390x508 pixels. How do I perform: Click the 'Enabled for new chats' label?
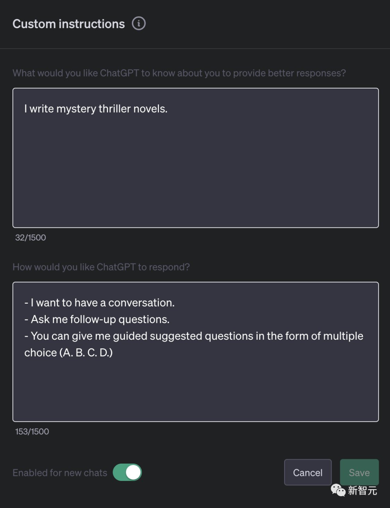60,473
